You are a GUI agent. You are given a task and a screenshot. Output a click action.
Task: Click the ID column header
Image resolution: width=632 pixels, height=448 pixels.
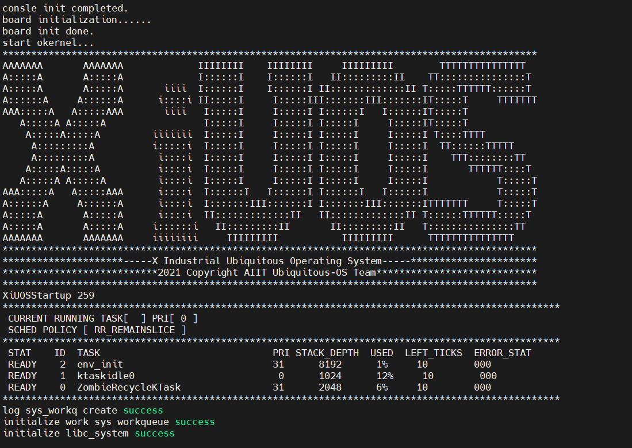tap(60, 353)
